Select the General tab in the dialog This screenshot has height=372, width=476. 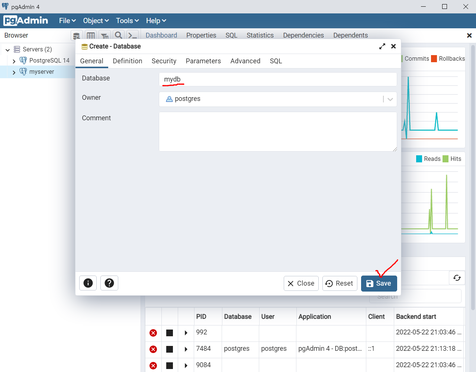pos(91,61)
